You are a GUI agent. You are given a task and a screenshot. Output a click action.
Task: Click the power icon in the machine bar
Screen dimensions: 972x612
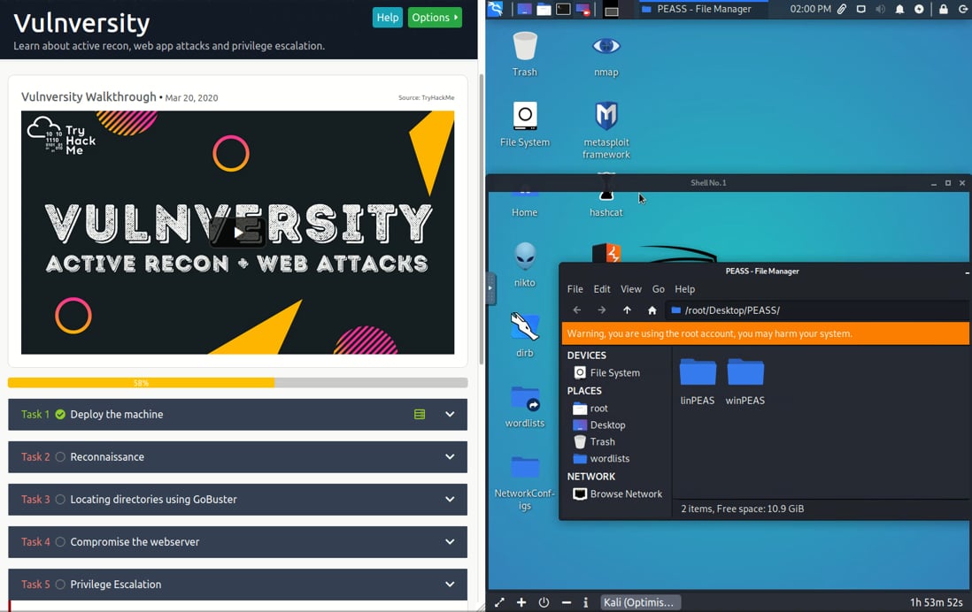pyautogui.click(x=544, y=602)
